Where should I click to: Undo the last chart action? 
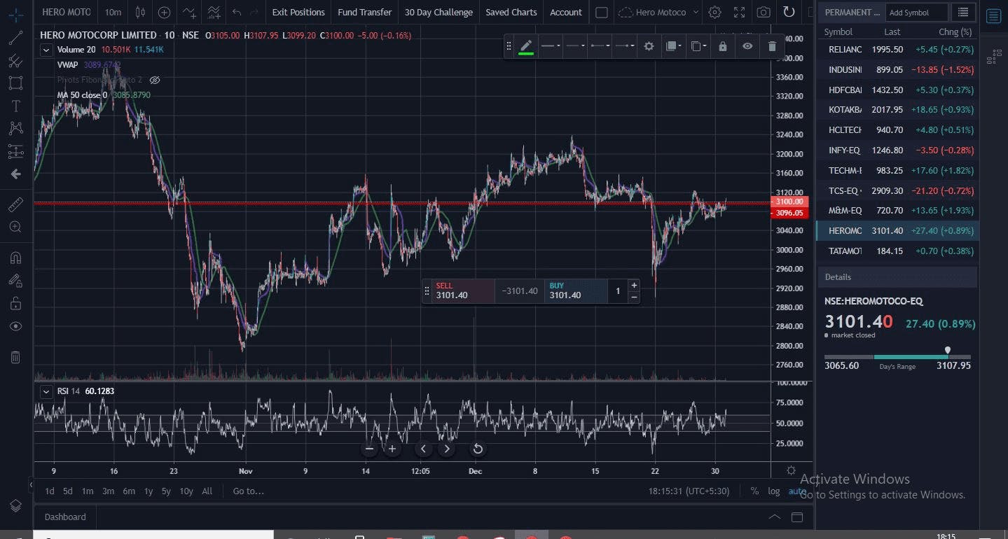tap(237, 12)
